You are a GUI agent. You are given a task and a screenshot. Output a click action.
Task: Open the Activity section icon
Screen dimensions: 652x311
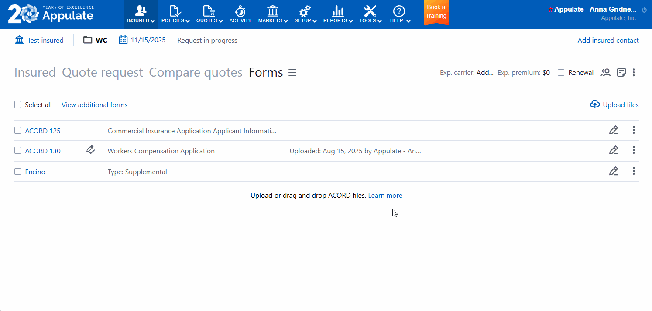(x=240, y=10)
